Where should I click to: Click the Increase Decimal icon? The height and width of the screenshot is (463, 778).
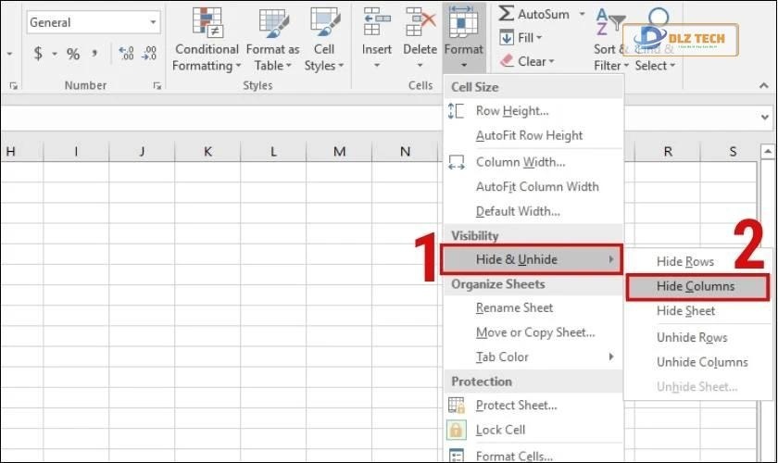point(127,54)
